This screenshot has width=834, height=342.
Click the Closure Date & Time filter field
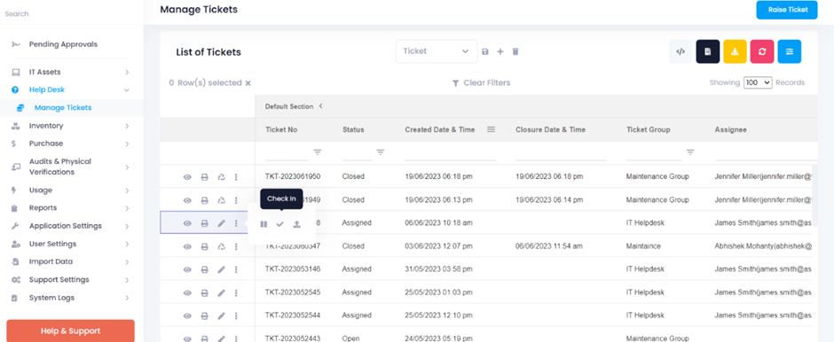tap(561, 153)
